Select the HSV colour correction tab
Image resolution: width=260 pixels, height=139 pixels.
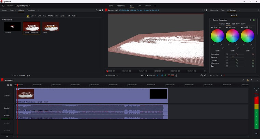[x=238, y=24]
